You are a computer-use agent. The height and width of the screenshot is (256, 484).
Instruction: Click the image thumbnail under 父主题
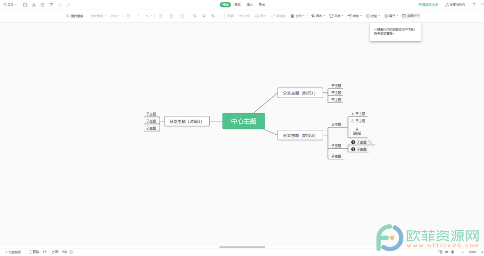(357, 131)
